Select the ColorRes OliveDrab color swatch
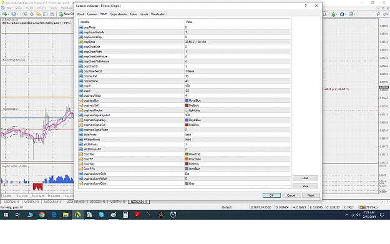Image resolution: width=390 pixels, height=244 pixels. 187,154
